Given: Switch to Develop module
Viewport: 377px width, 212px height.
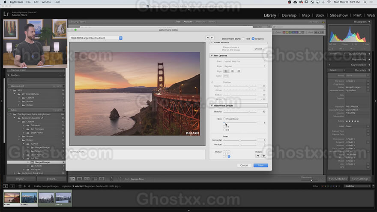Looking at the screenshot, I should [289, 15].
